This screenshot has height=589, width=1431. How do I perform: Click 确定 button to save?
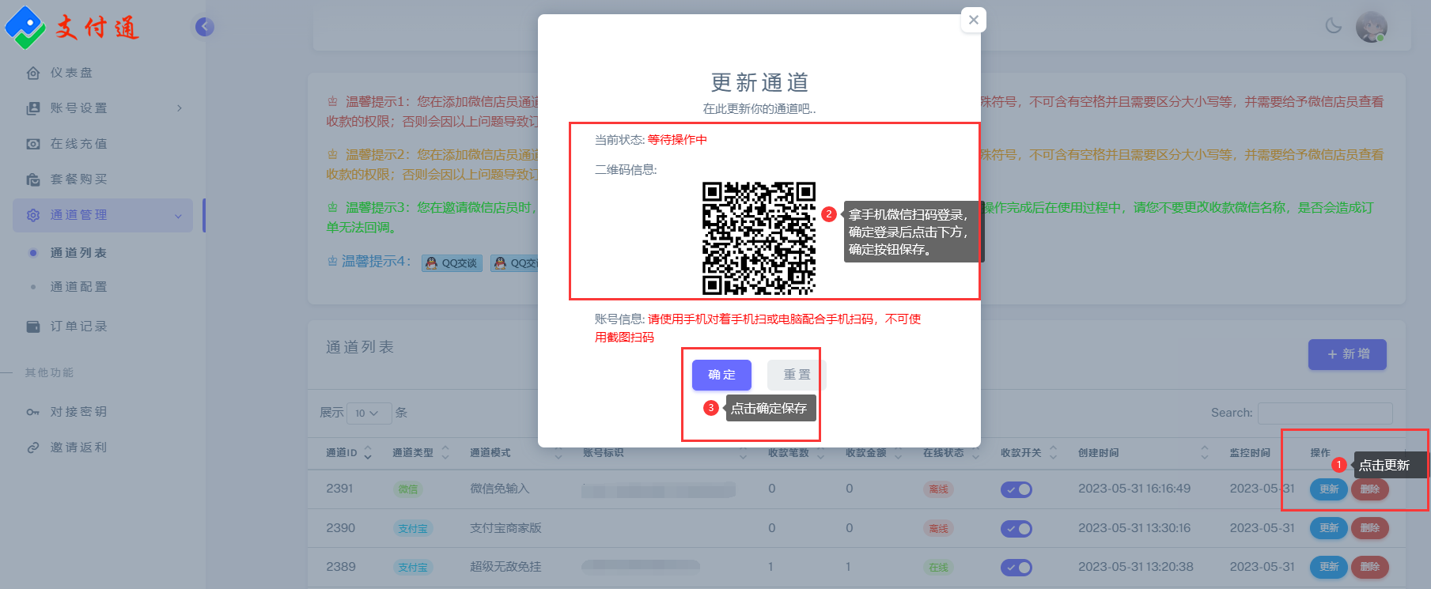tap(721, 375)
